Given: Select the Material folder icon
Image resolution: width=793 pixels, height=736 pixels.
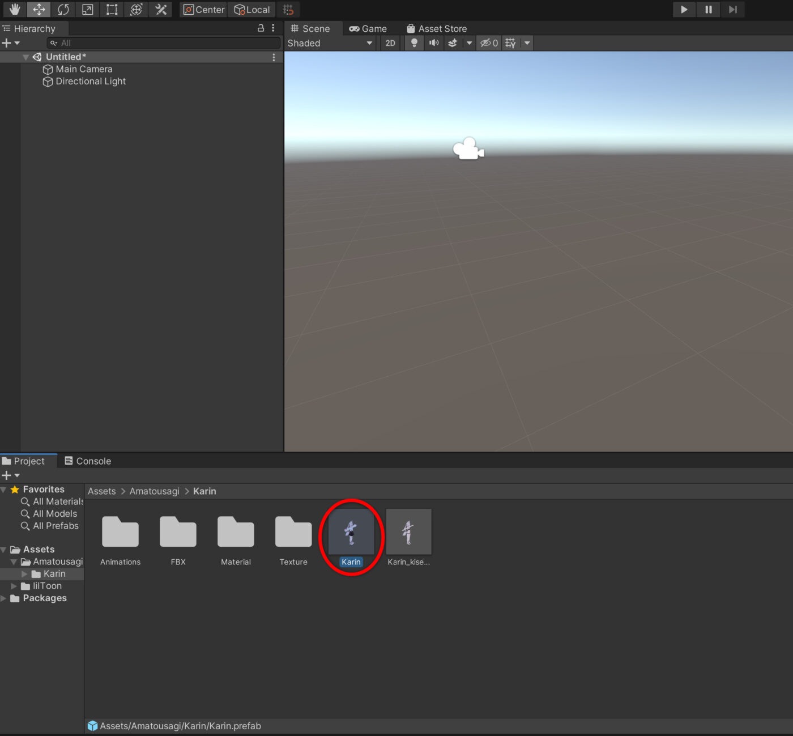Looking at the screenshot, I should point(236,531).
